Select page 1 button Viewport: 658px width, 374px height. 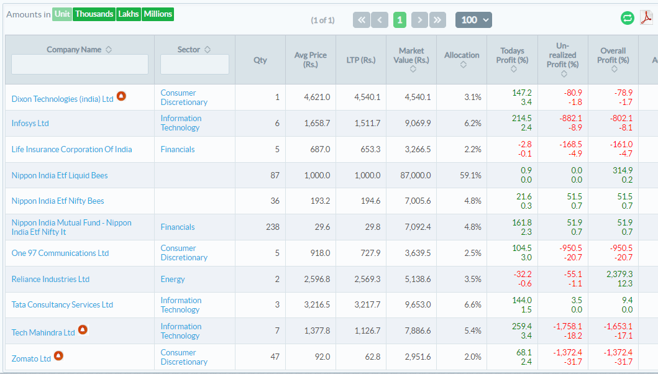tap(400, 20)
